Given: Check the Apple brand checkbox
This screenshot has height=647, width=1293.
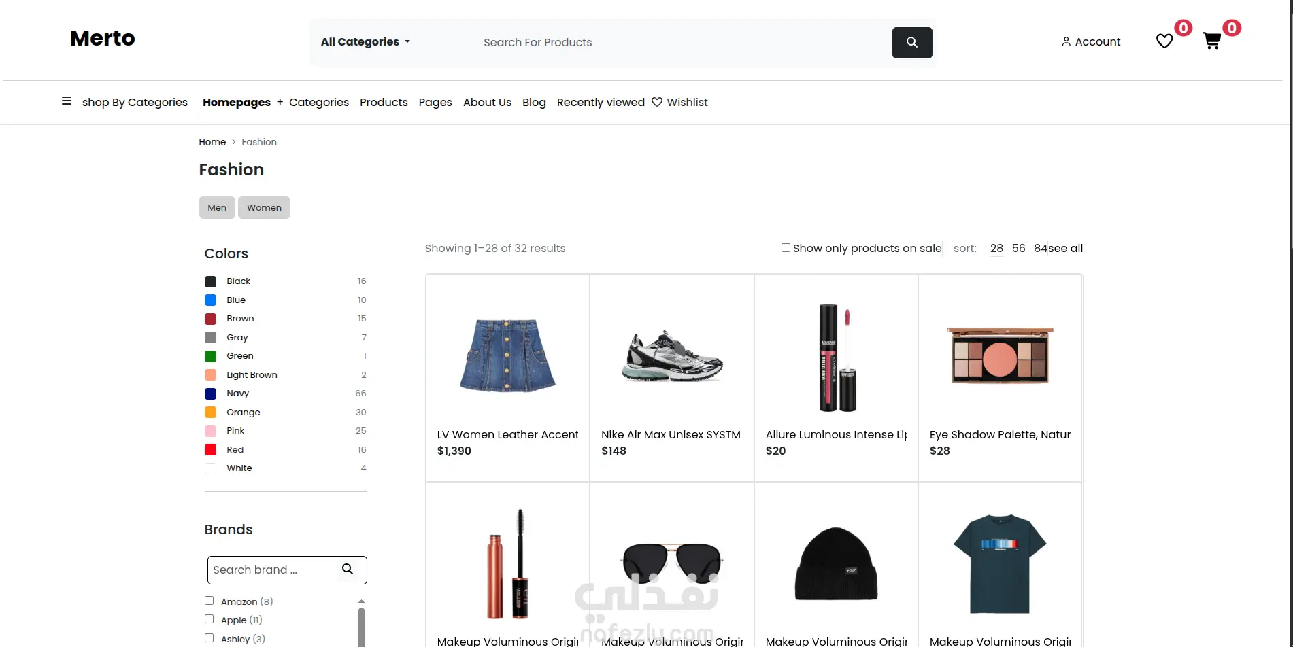Looking at the screenshot, I should [x=209, y=619].
